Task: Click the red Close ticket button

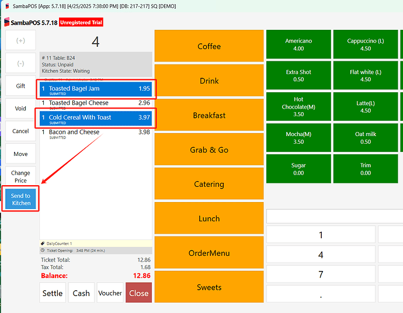Action: tap(139, 293)
